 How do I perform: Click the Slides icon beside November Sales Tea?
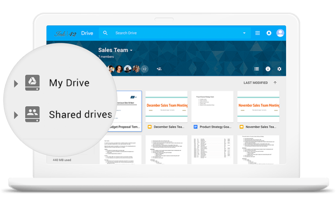point(241,127)
